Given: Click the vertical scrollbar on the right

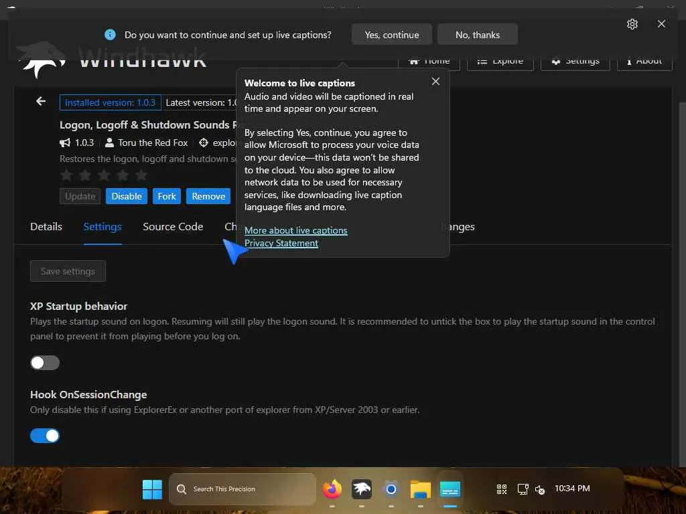Looking at the screenshot, I should tap(682, 284).
